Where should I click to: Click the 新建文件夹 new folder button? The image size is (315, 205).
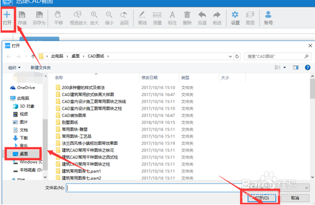pos(40,68)
